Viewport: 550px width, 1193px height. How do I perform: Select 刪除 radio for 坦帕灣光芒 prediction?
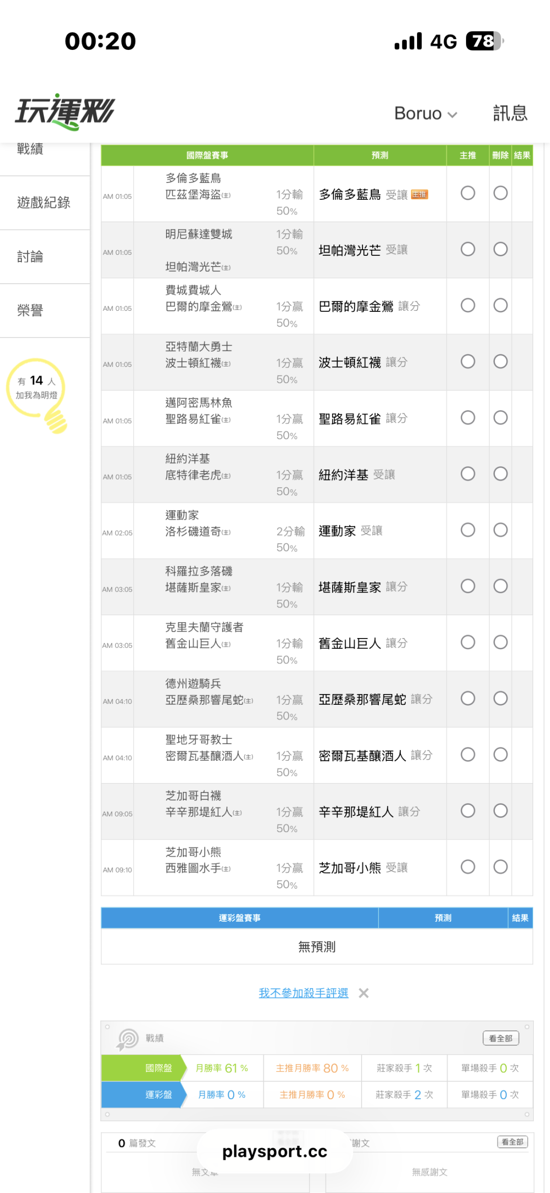(x=500, y=249)
